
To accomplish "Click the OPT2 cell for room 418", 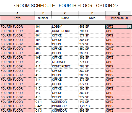I will pos(119,98).
